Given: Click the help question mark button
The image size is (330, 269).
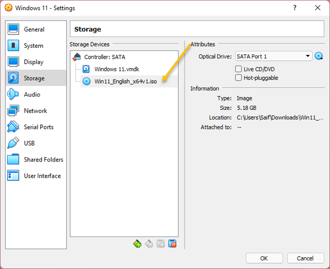Looking at the screenshot, I should (295, 8).
